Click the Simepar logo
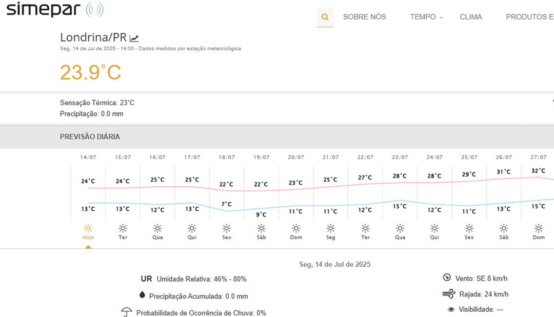The image size is (554, 317). pyautogui.click(x=54, y=9)
